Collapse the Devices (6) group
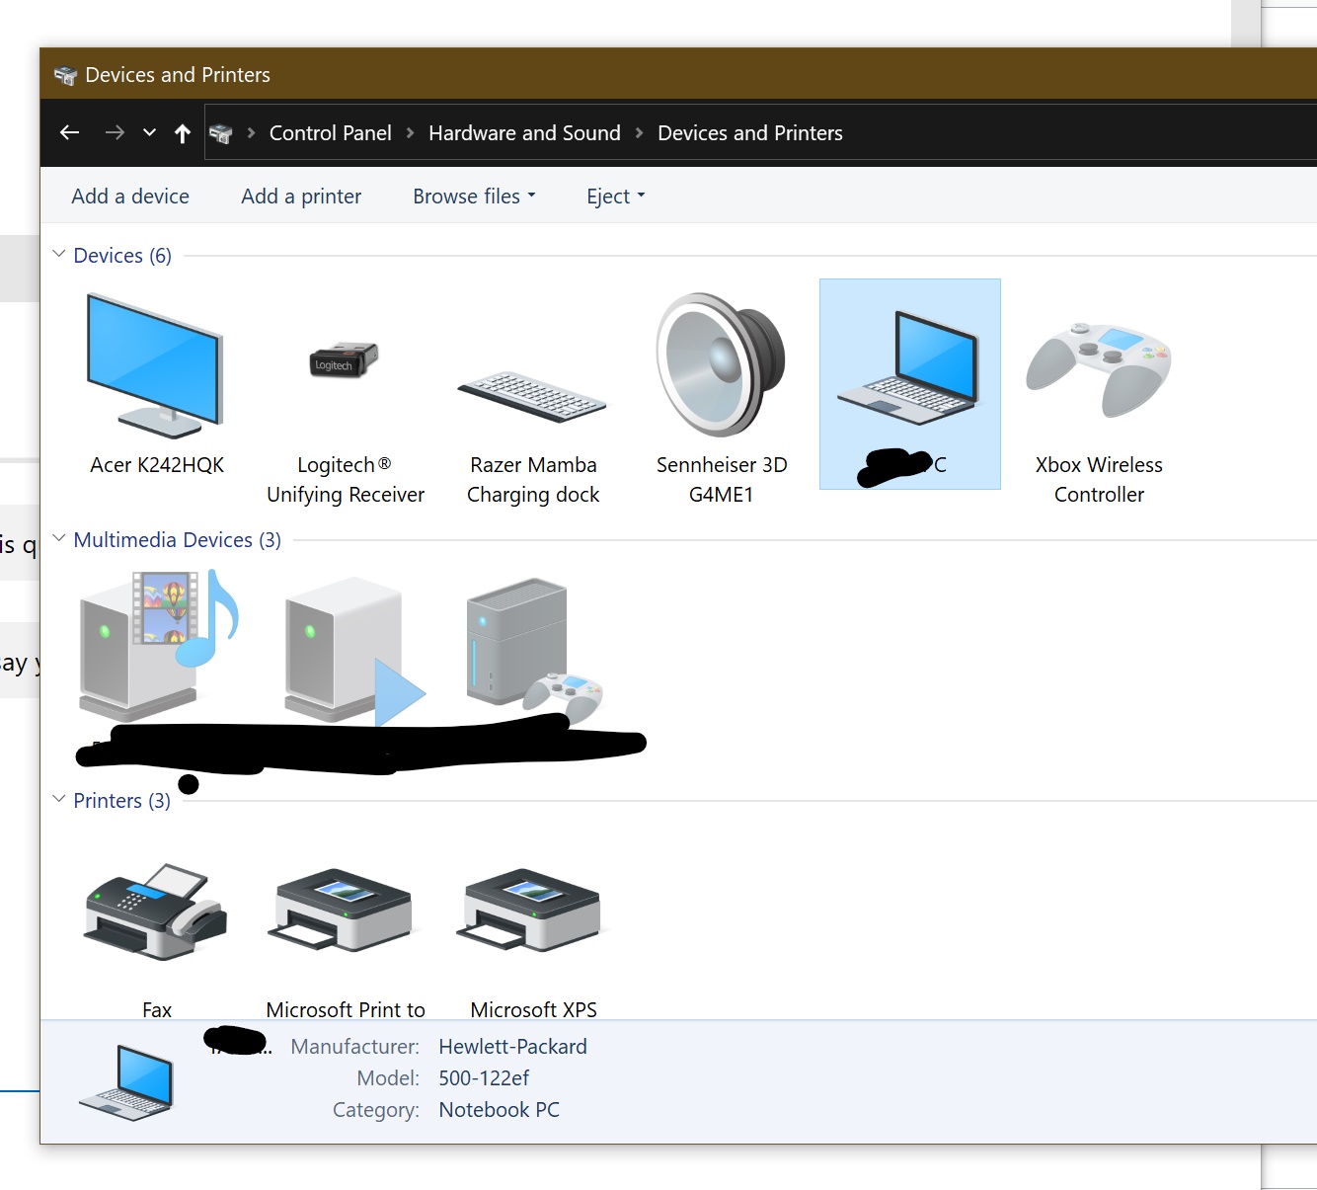Viewport: 1317px width, 1190px height. 59,255
